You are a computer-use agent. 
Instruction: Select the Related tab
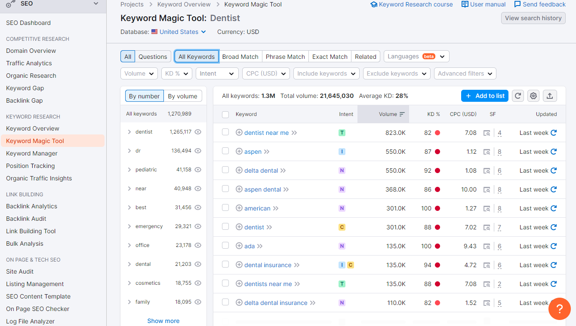tap(366, 56)
